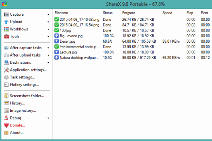This screenshot has width=212, height=141.
Task: Click the Destinations globe icon
Action: click(x=6, y=62)
